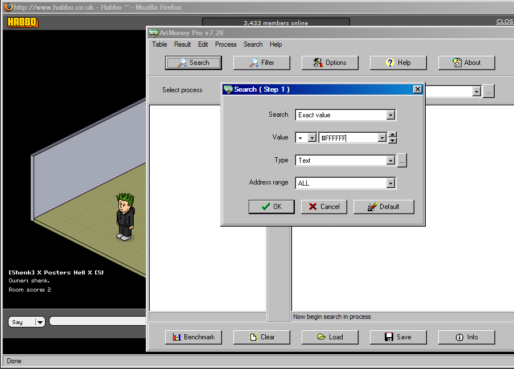
Task: Click the Help toolbar button with question mark
Action: [x=398, y=63]
